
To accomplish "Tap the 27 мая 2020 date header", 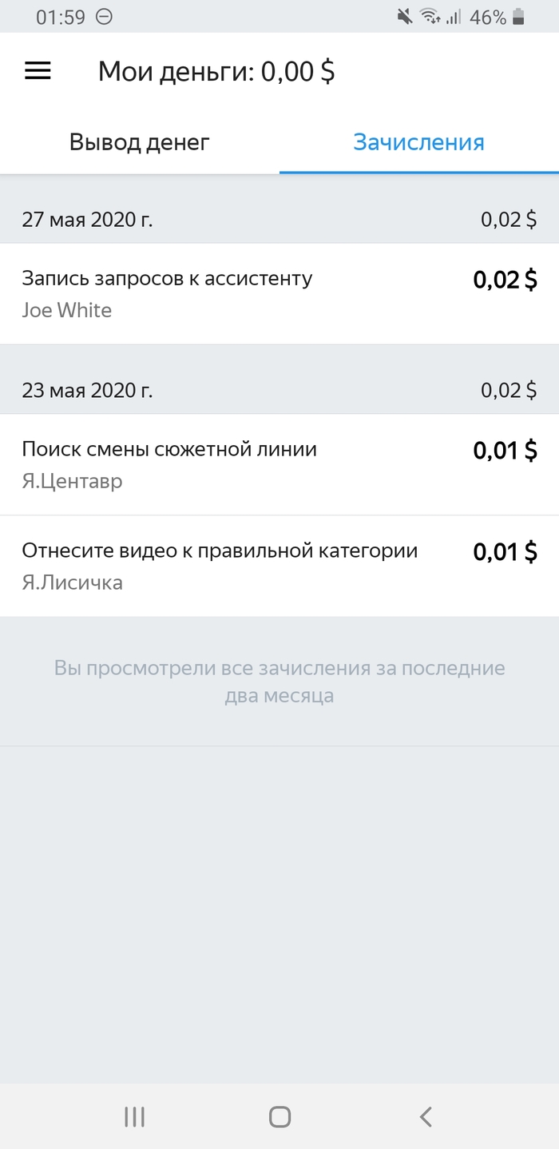I will pyautogui.click(x=87, y=221).
